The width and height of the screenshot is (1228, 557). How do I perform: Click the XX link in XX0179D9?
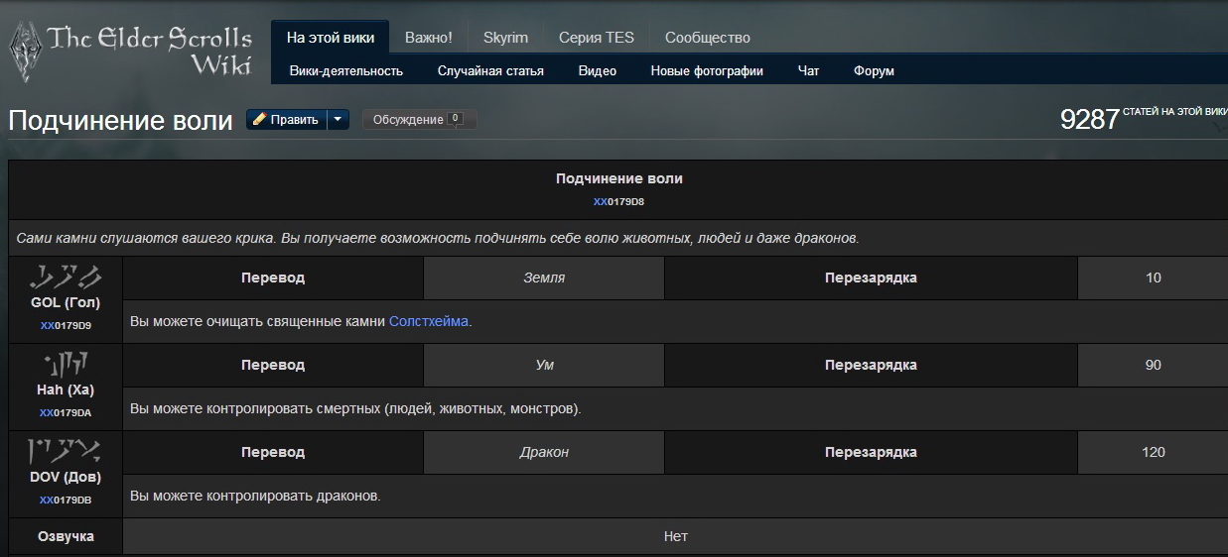click(47, 325)
